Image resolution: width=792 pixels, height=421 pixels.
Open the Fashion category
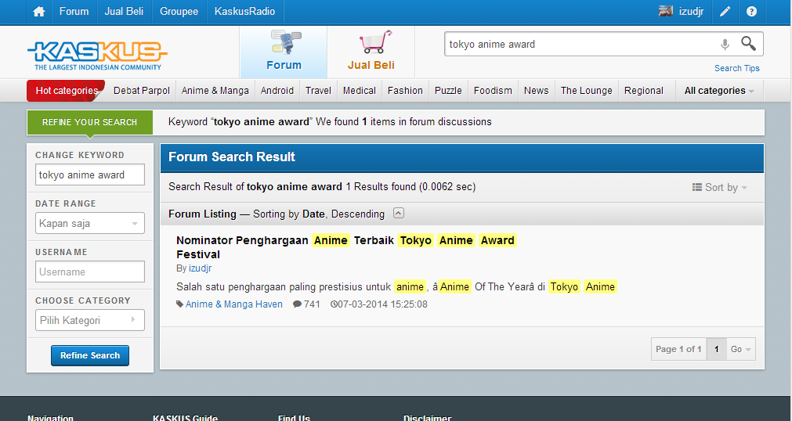point(405,91)
